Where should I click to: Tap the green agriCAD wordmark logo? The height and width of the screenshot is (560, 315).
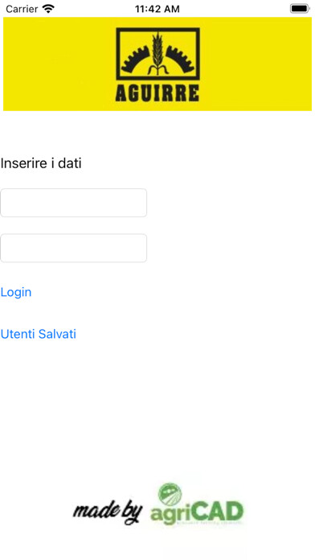point(197,504)
